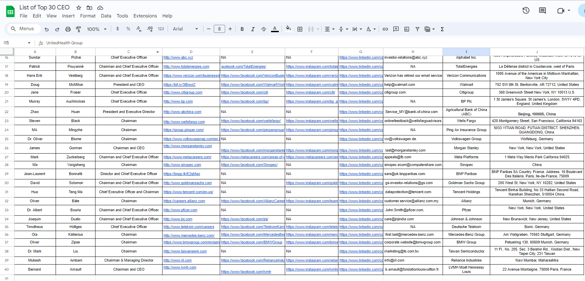The width and height of the screenshot is (585, 281).
Task: Open the 123 number format menu
Action: [161, 29]
